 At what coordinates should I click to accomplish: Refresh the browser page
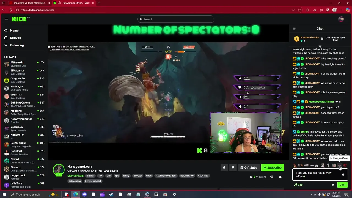pyautogui.click(x=10, y=10)
